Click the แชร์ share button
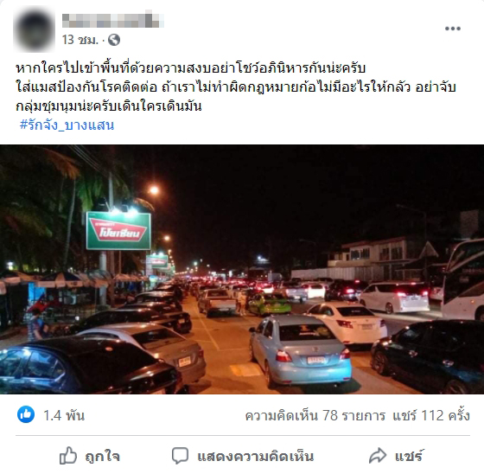The height and width of the screenshot is (474, 484). coord(397,456)
